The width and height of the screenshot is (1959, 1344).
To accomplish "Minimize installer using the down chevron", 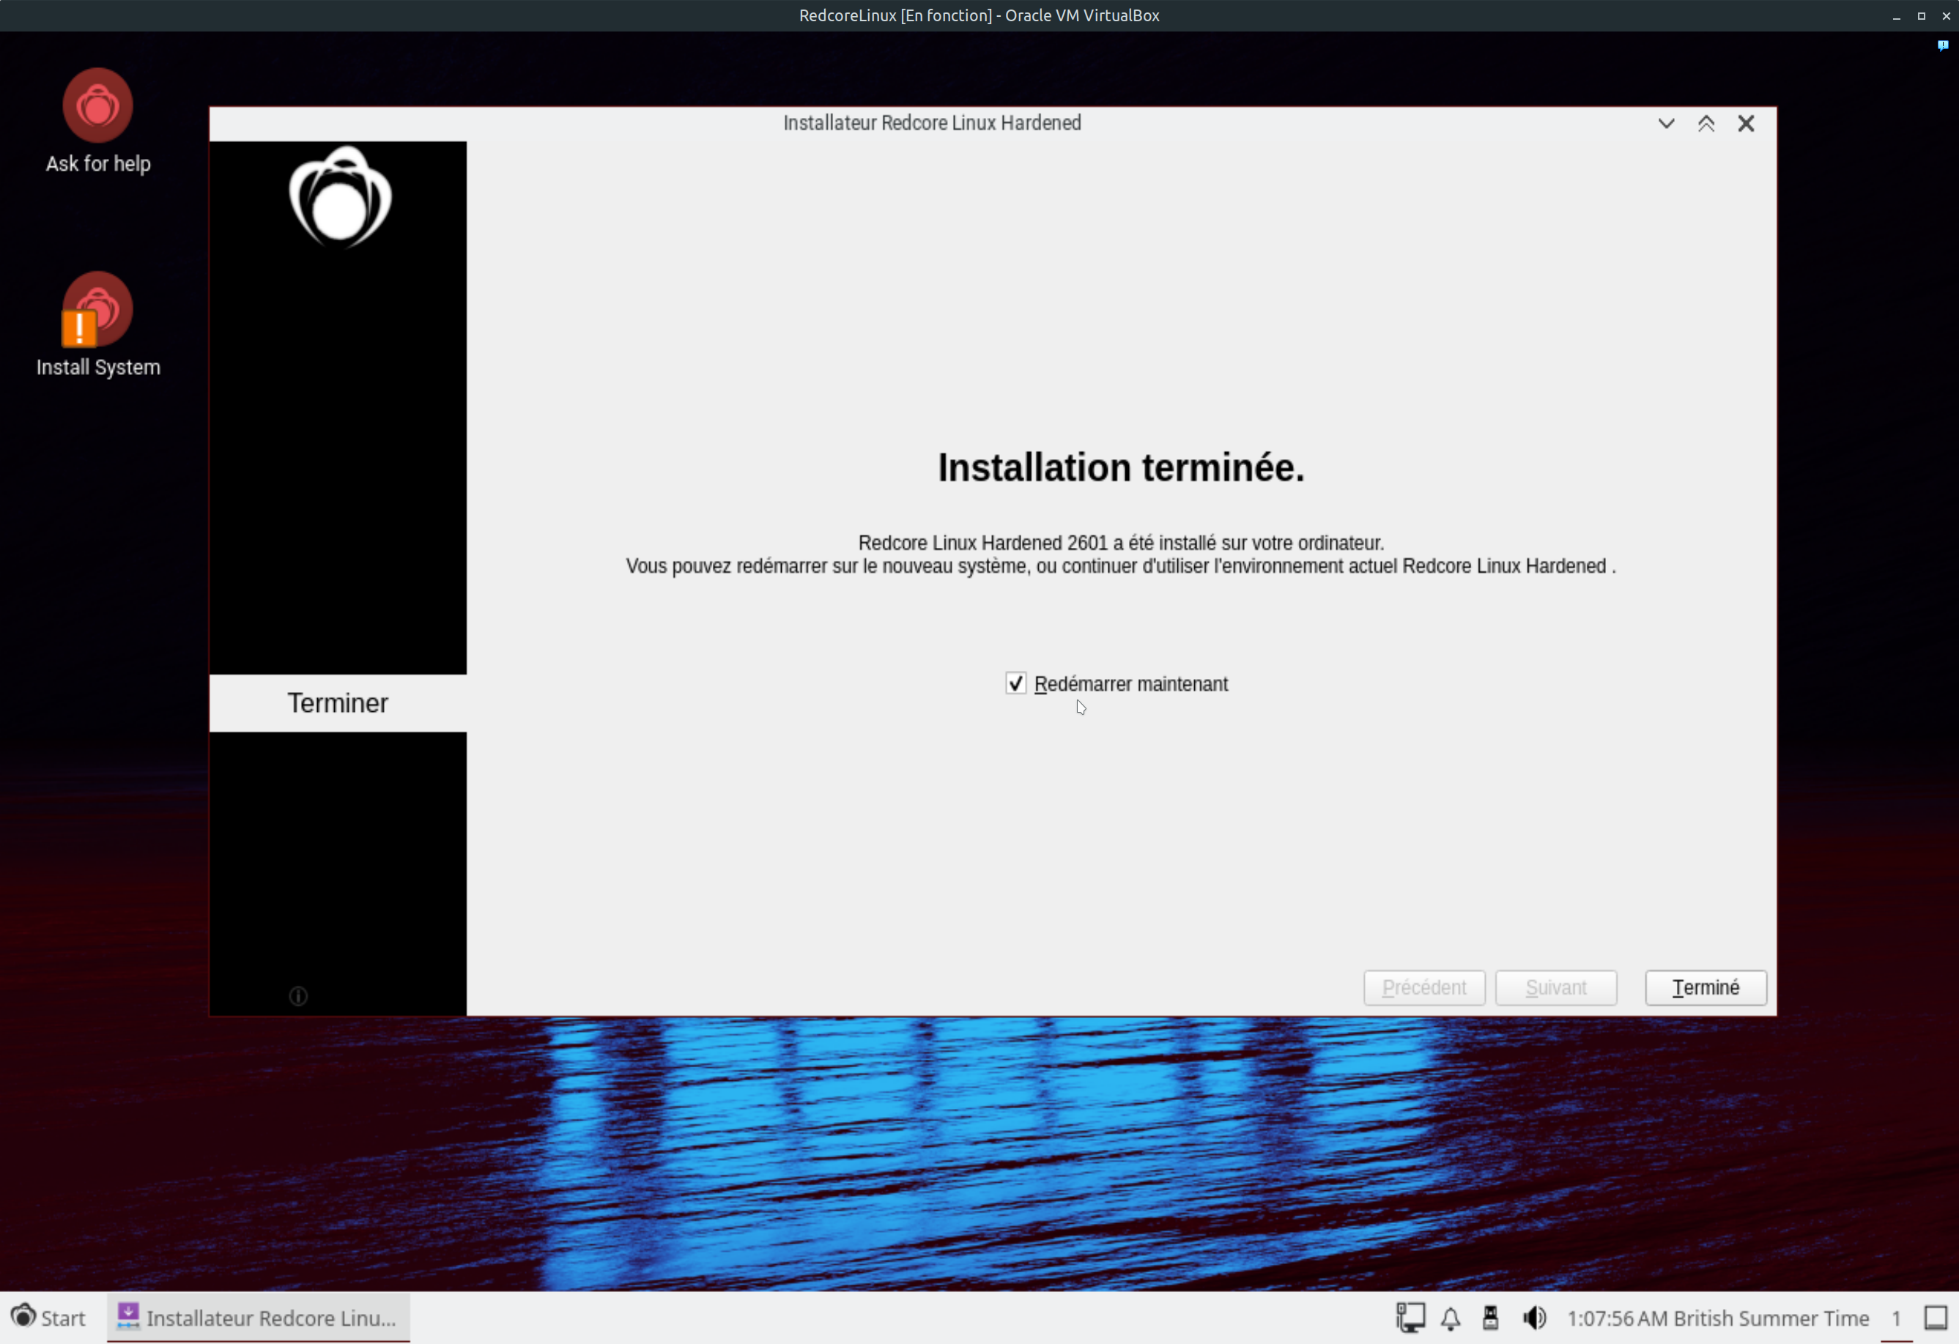I will (1666, 124).
